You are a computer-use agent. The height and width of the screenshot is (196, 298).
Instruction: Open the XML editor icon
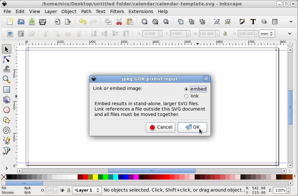click(x=274, y=22)
